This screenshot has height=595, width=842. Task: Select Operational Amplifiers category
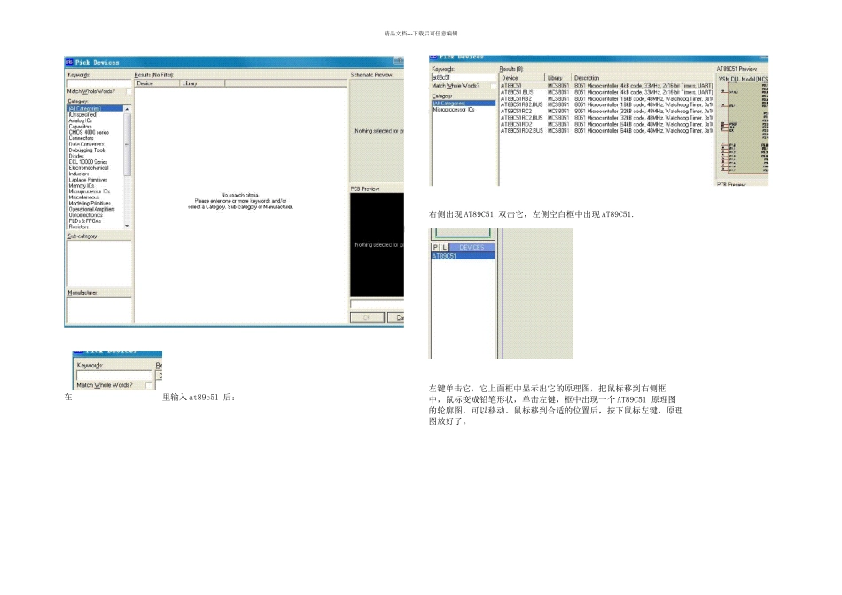click(95, 209)
